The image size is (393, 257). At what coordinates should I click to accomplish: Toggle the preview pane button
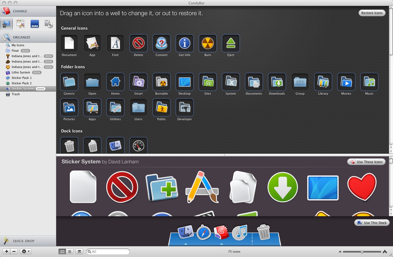pyautogui.click(x=79, y=252)
